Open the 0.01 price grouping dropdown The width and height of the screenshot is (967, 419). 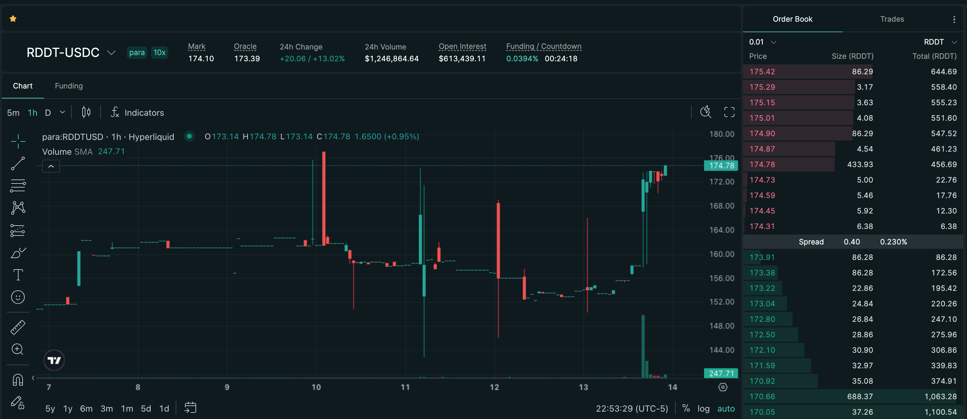(763, 42)
